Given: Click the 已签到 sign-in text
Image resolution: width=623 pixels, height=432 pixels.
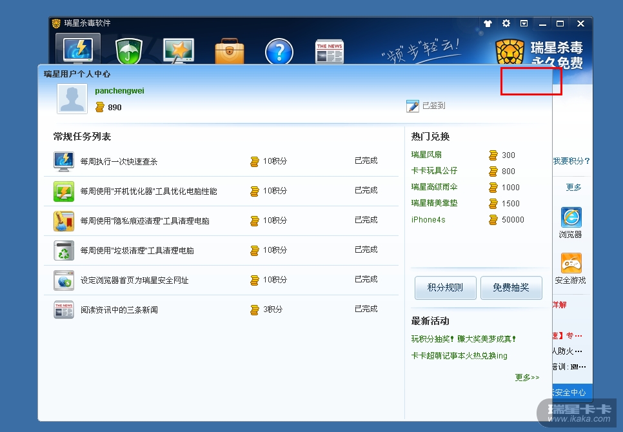Looking at the screenshot, I should [433, 106].
